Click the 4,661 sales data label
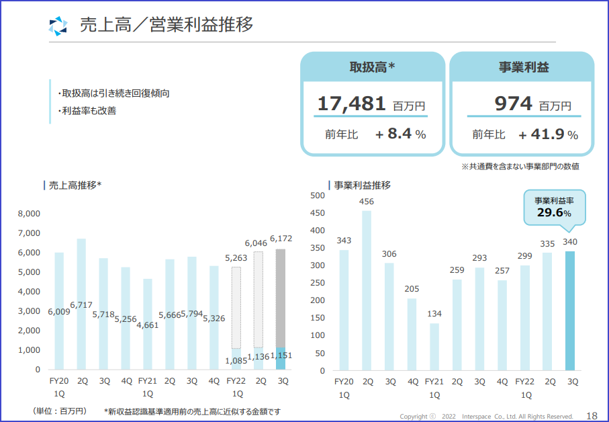This screenshot has height=422, width=609. point(148,325)
